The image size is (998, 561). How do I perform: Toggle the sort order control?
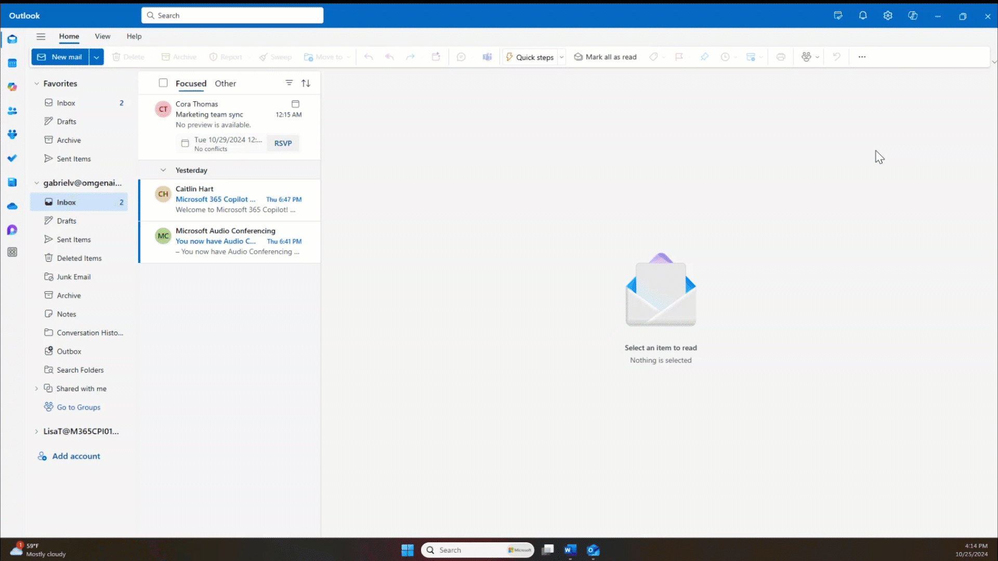click(x=306, y=83)
